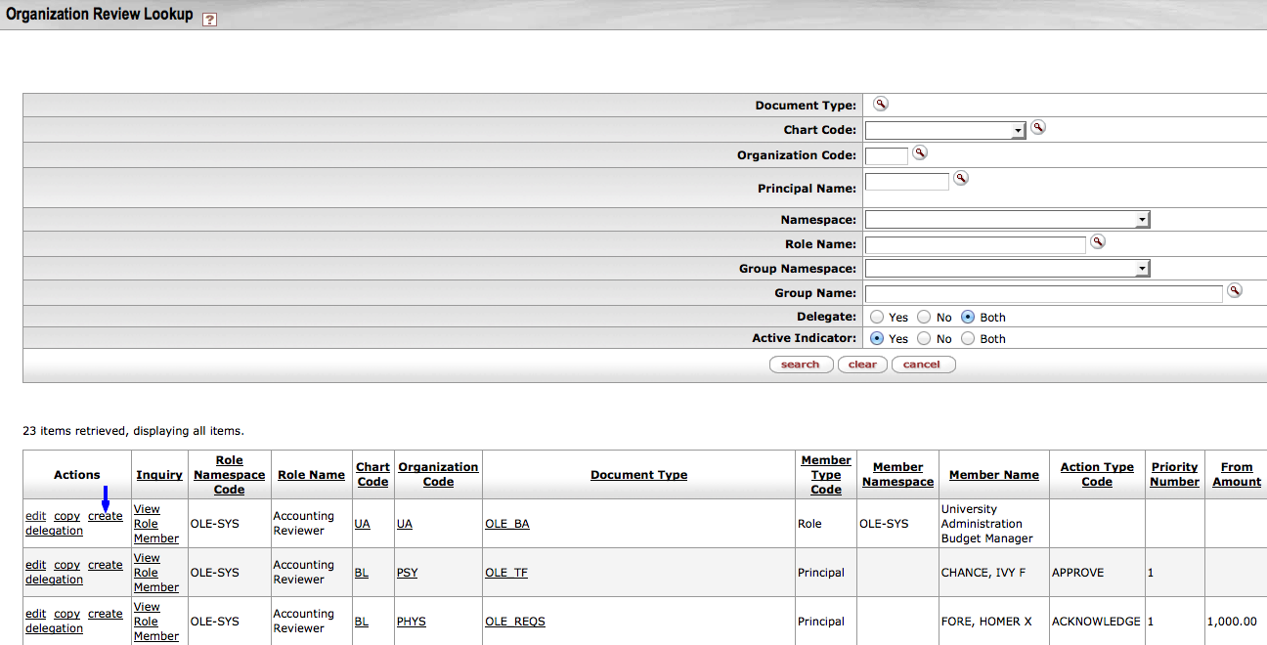Click the cancel button
The height and width of the screenshot is (645, 1267).
(x=922, y=365)
